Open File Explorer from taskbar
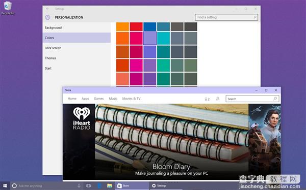 tap(110, 186)
